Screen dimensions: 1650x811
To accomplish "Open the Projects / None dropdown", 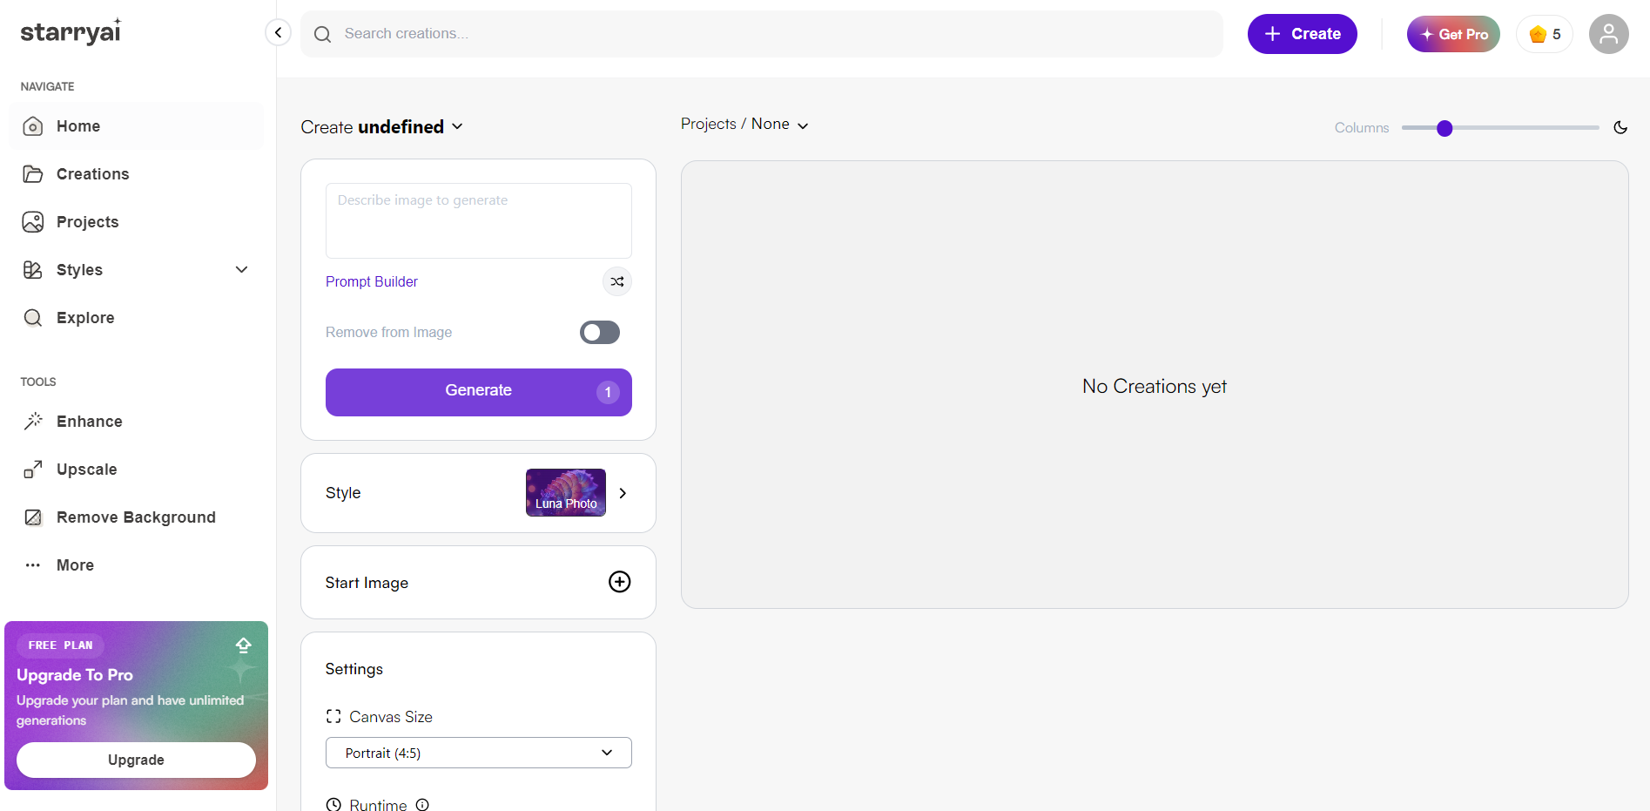I will click(745, 125).
